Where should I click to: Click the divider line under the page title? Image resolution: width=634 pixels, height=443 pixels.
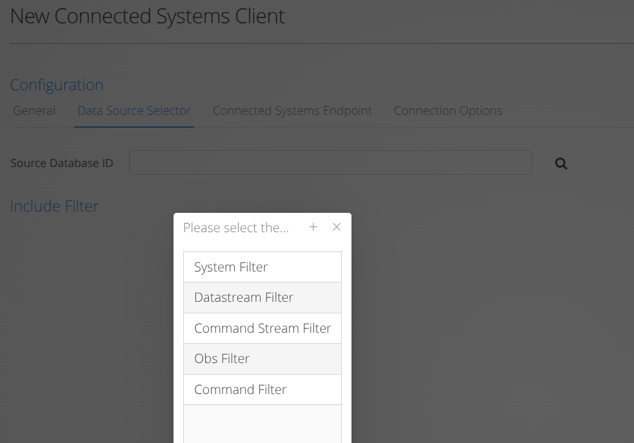(x=321, y=44)
